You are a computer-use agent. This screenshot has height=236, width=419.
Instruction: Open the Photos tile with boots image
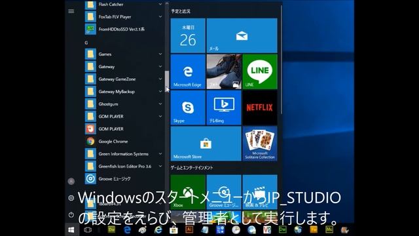point(224,71)
